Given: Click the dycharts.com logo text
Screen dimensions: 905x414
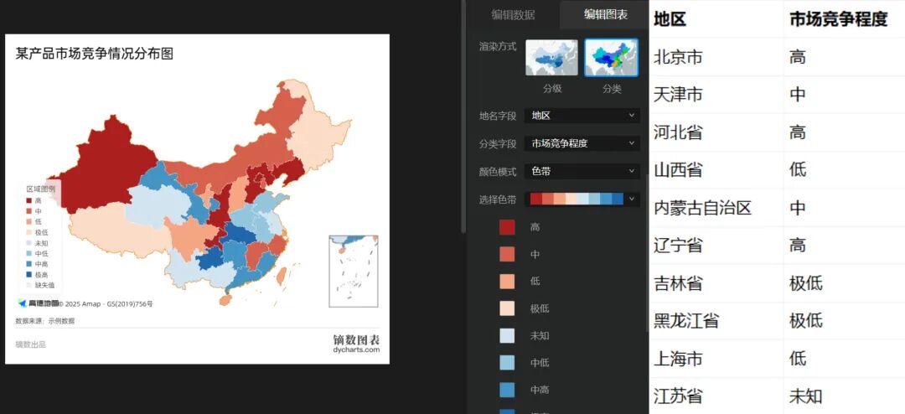Looking at the screenshot, I should (356, 349).
